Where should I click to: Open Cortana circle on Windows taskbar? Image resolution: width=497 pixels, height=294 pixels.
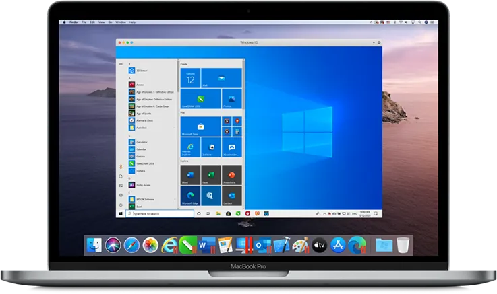coord(199,214)
